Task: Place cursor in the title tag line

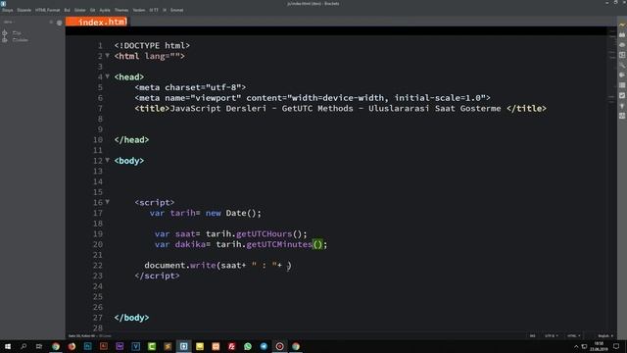Action: click(x=340, y=109)
